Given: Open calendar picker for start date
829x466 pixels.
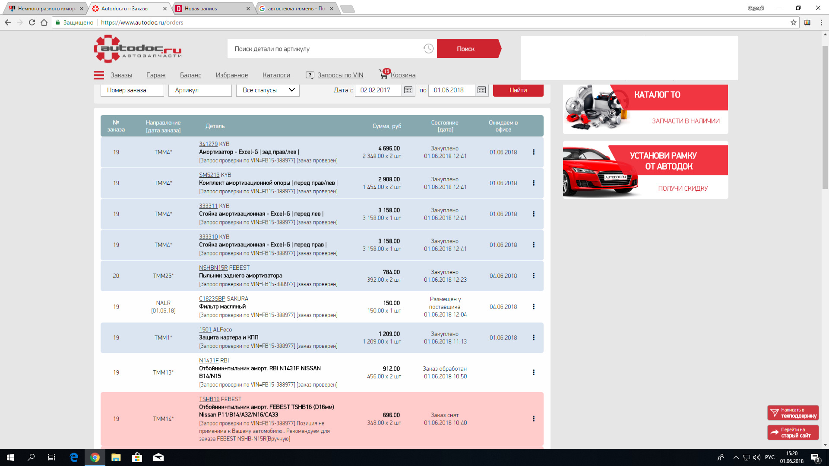Looking at the screenshot, I should coord(408,90).
